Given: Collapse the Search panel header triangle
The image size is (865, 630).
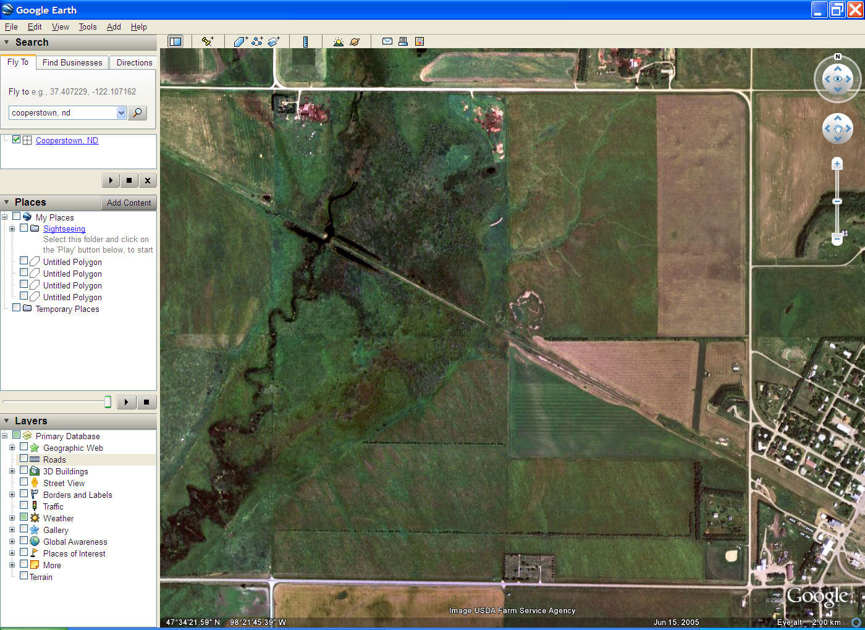Looking at the screenshot, I should 7,42.
